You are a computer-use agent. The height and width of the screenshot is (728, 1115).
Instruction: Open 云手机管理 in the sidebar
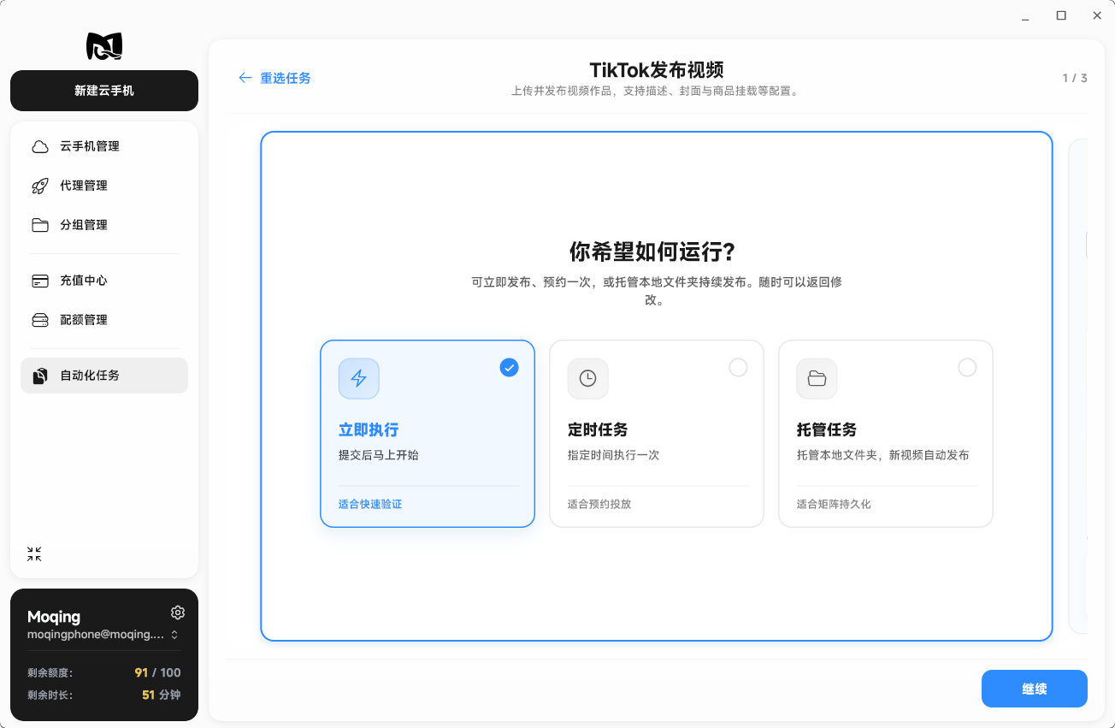tap(104, 146)
